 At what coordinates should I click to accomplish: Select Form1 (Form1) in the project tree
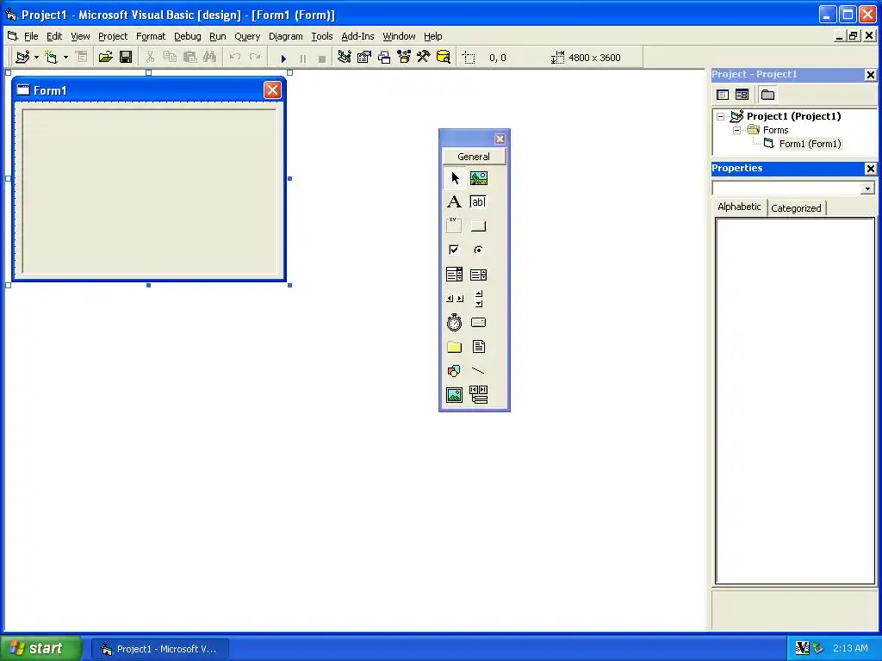[x=810, y=144]
